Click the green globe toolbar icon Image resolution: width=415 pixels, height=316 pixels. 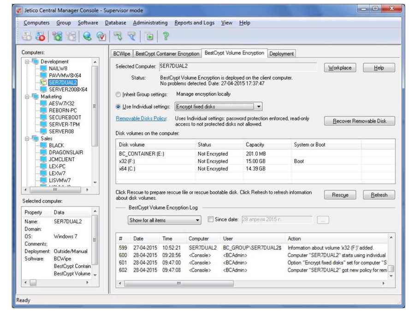pyautogui.click(x=87, y=36)
